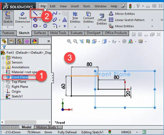Select the Point sketch tool
164x135 pixels.
point(65,26)
